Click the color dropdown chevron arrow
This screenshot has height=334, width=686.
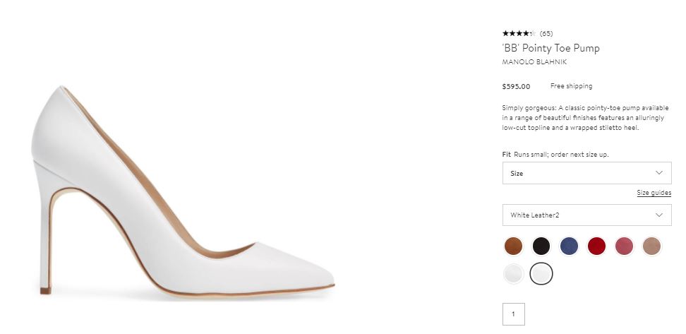pos(659,215)
